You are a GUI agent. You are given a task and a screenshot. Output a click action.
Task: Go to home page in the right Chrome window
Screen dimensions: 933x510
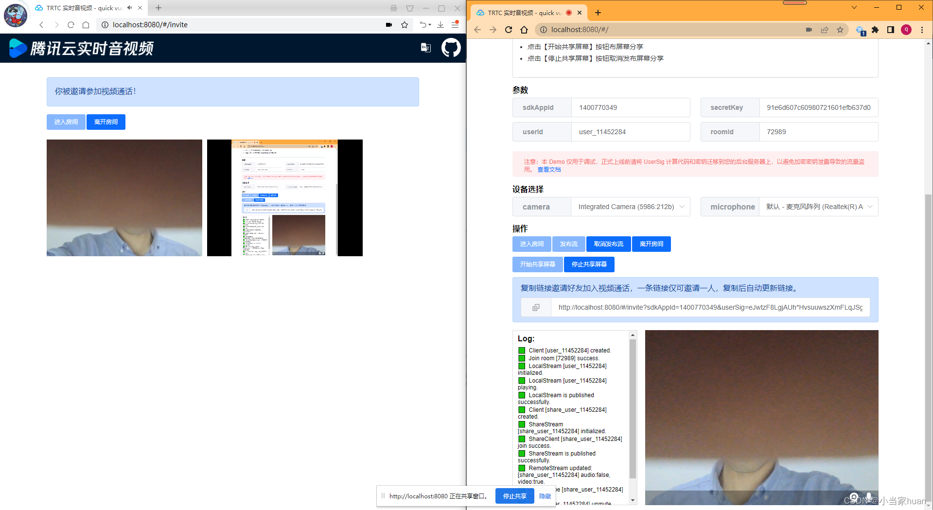pyautogui.click(x=524, y=30)
